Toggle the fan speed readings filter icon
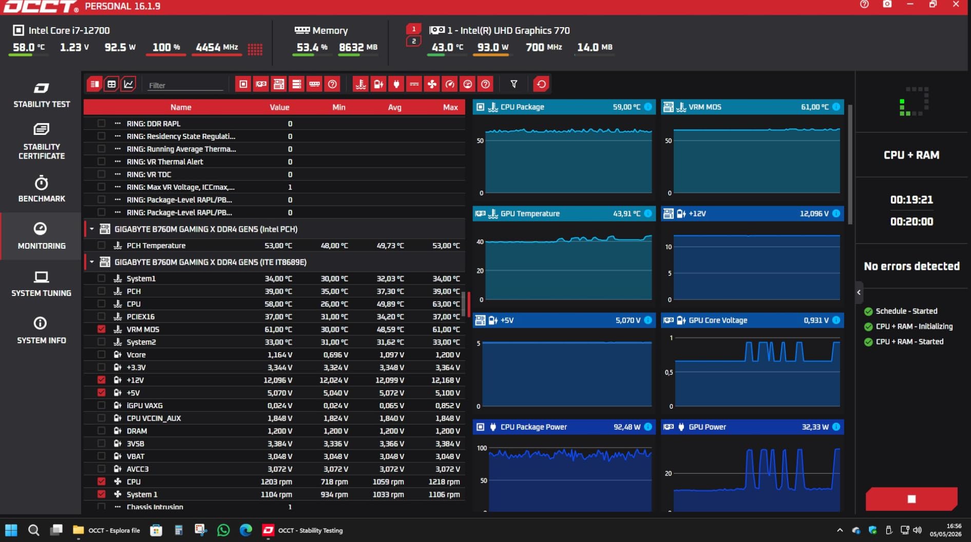Screen dimensions: 971x542 (432, 84)
